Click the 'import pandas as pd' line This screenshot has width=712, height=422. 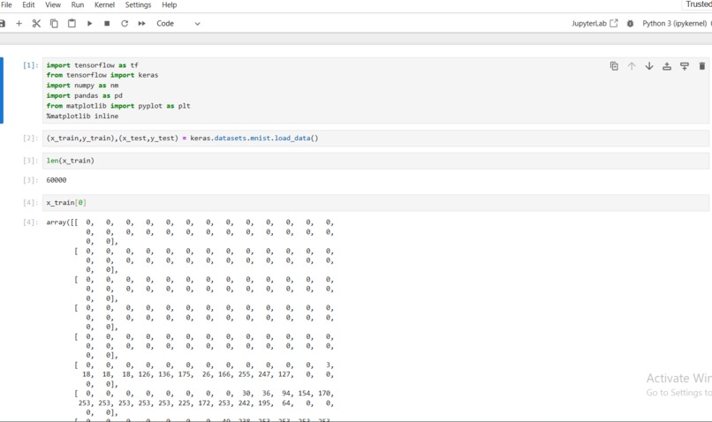tap(84, 95)
